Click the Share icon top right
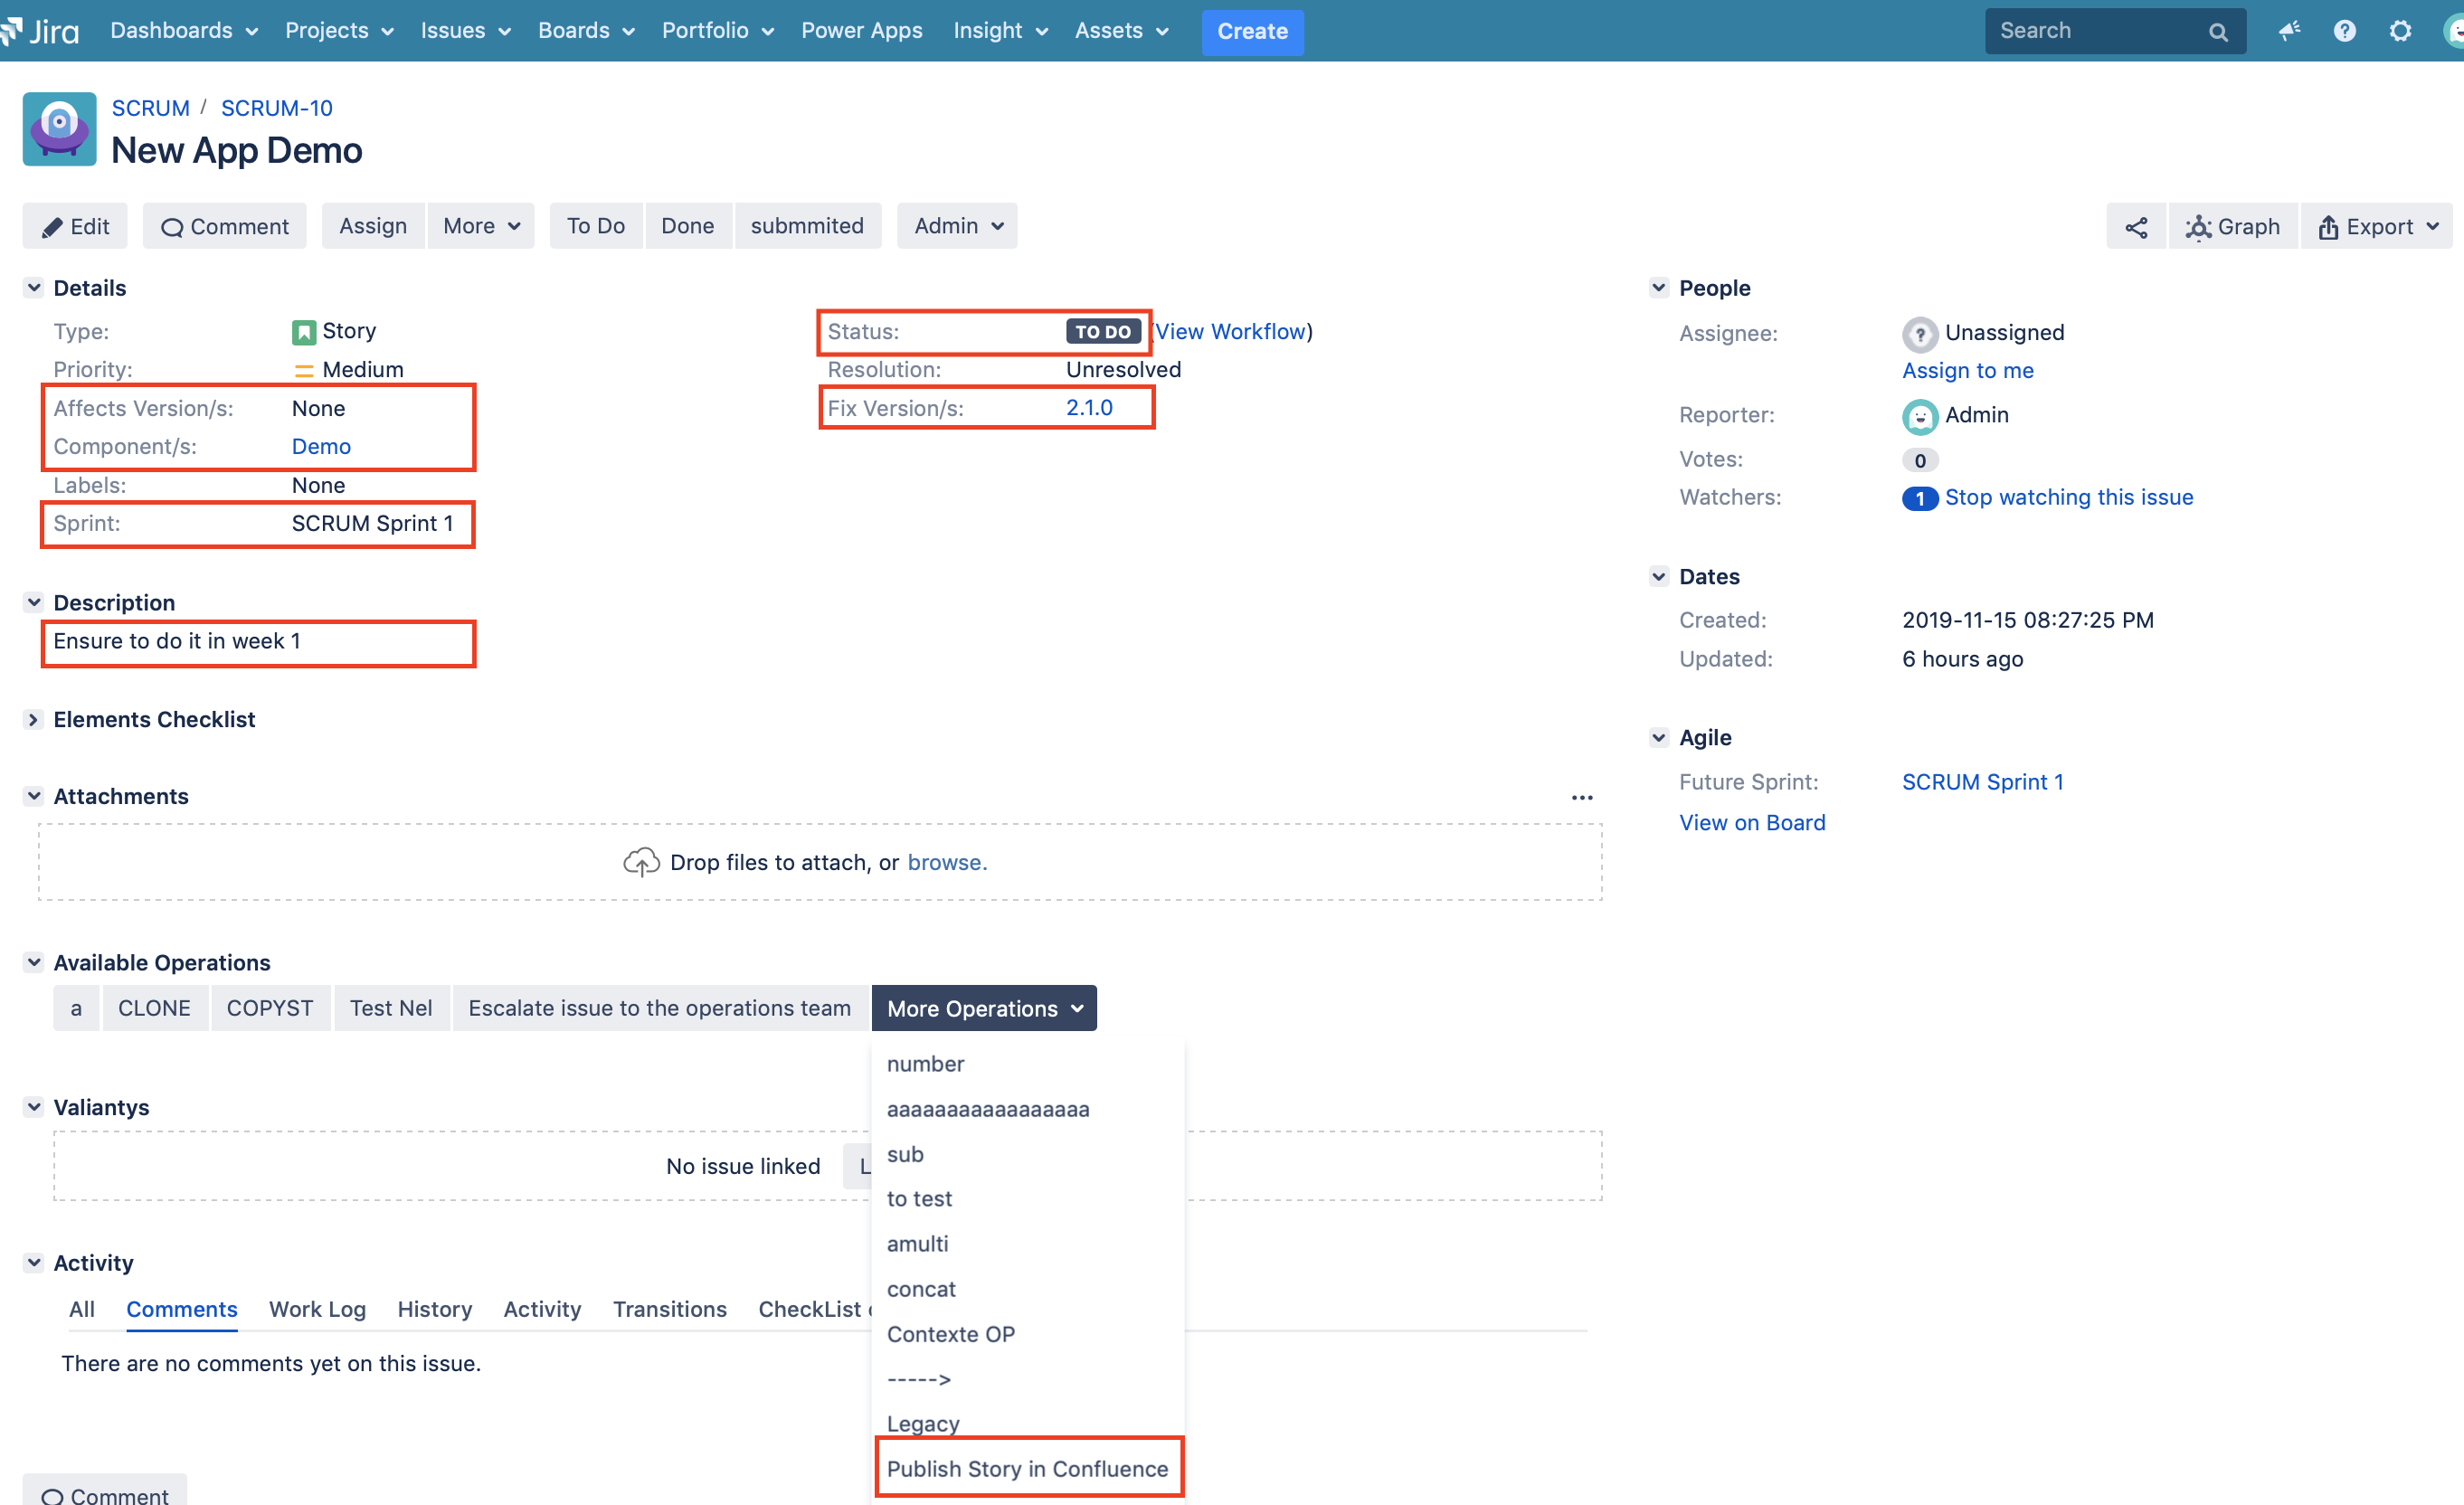The image size is (2464, 1505). [2135, 225]
